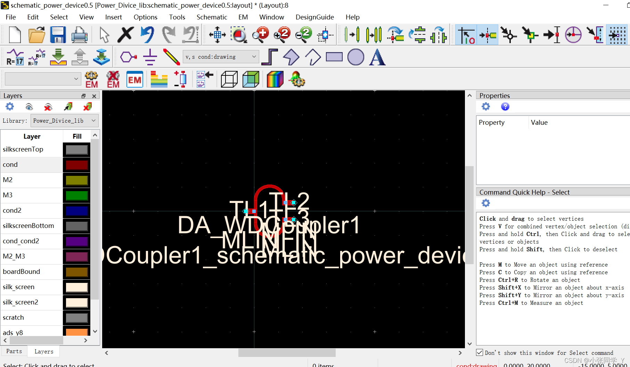Viewport: 630px width, 367px height.
Task: Open the substrate editor icon
Action: coord(159,80)
